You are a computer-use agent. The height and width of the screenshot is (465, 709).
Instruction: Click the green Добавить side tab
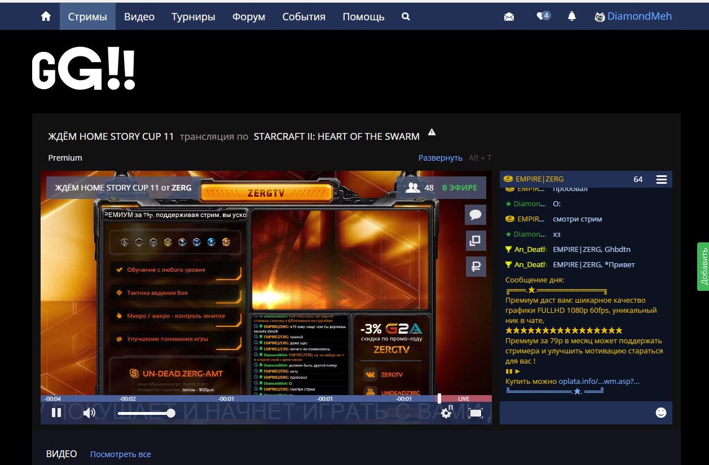[703, 267]
